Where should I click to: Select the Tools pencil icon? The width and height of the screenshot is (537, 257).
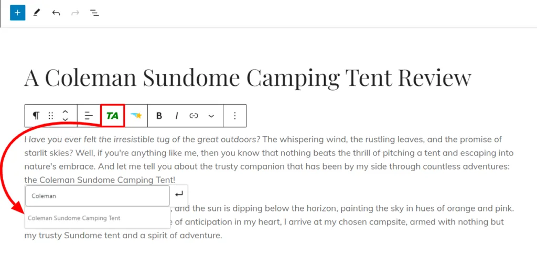(x=37, y=13)
